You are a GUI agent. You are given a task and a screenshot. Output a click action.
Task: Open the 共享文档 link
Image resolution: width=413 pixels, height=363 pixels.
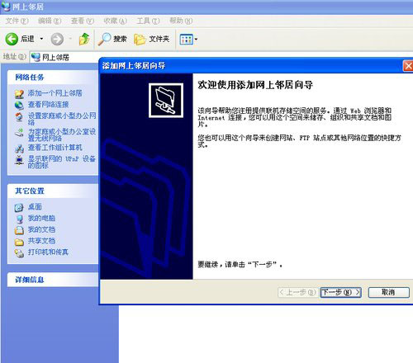[x=41, y=241]
